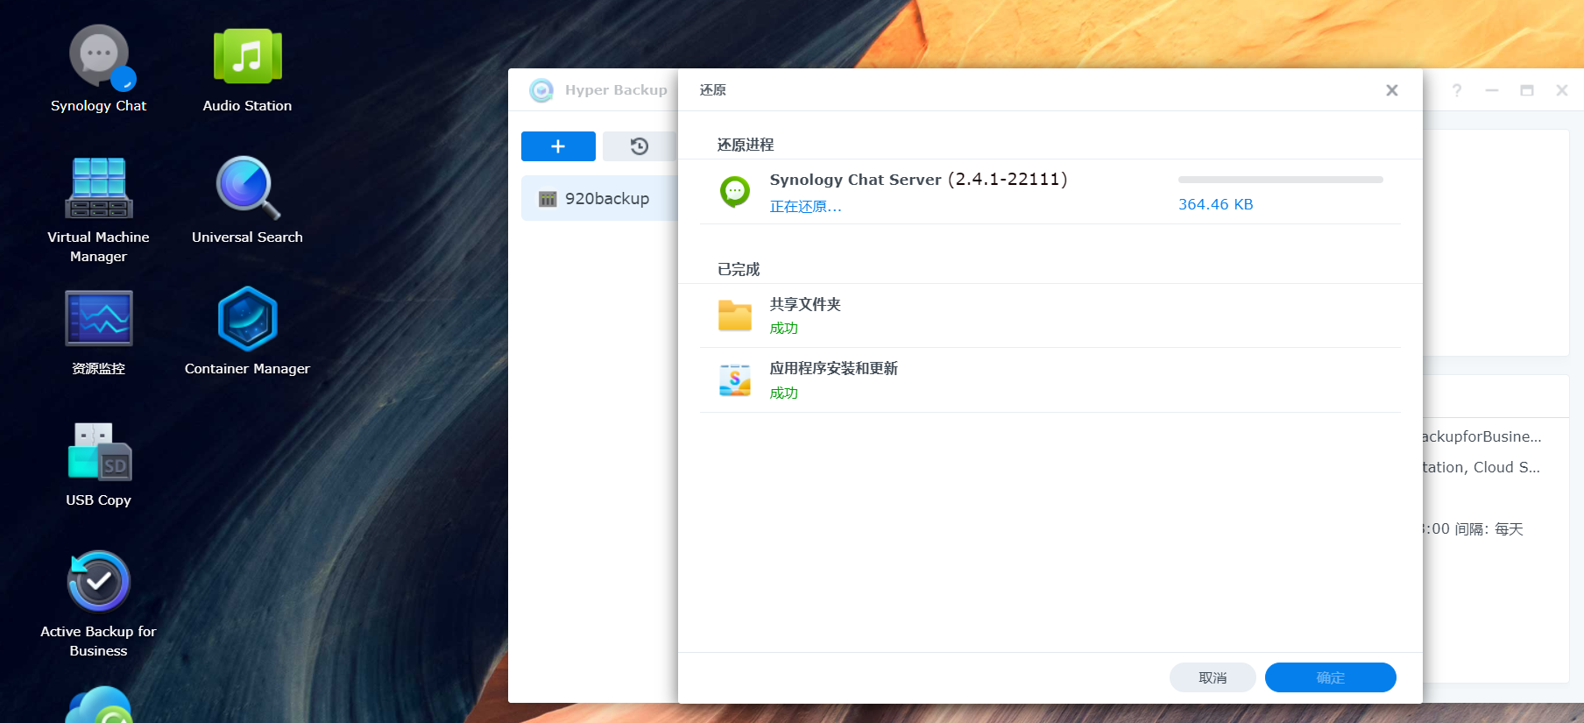Click 成功 status under 共享文件夹
The height and width of the screenshot is (723, 1584).
(783, 328)
